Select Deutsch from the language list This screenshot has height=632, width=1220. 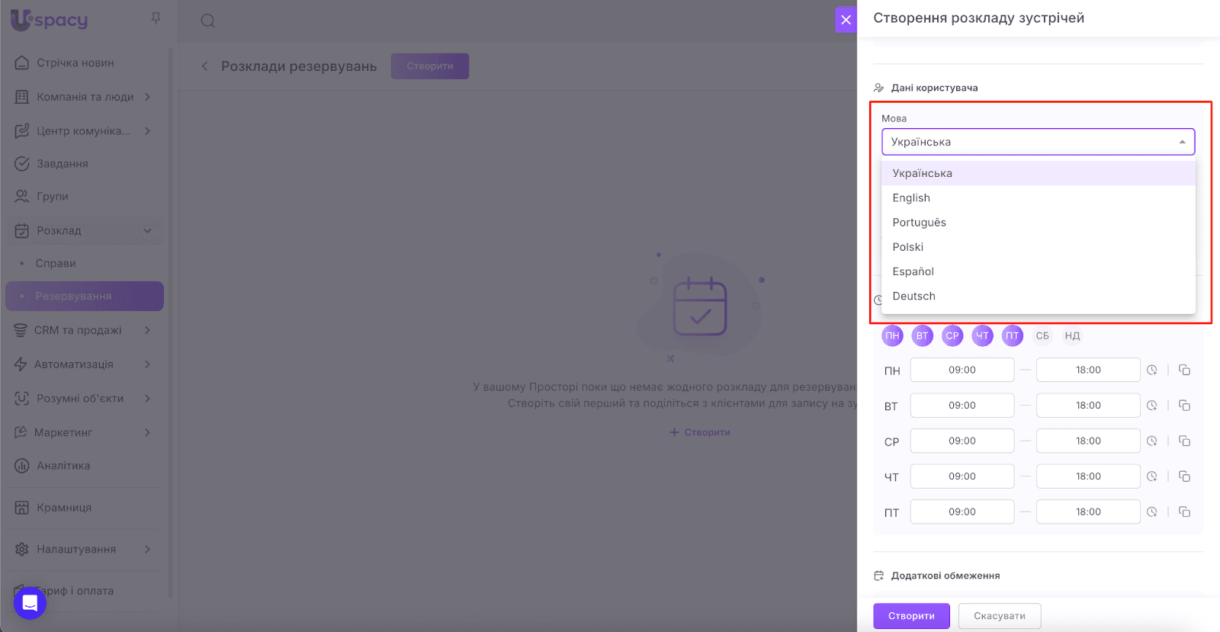point(1038,296)
